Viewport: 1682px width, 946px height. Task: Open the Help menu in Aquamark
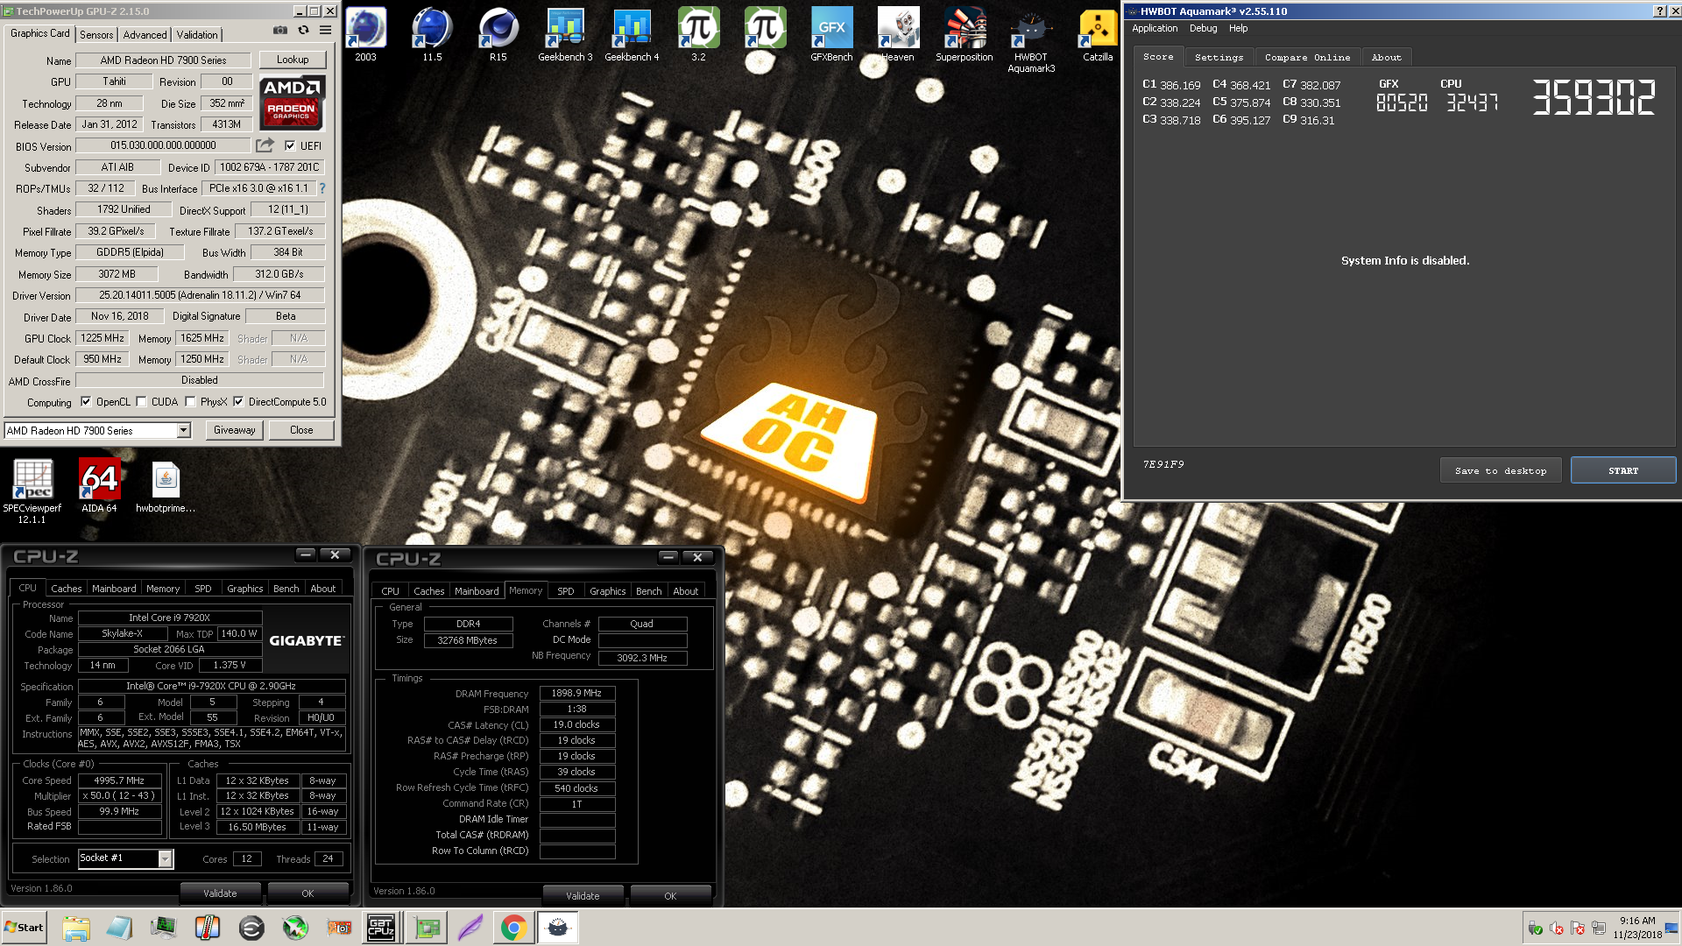pos(1238,28)
